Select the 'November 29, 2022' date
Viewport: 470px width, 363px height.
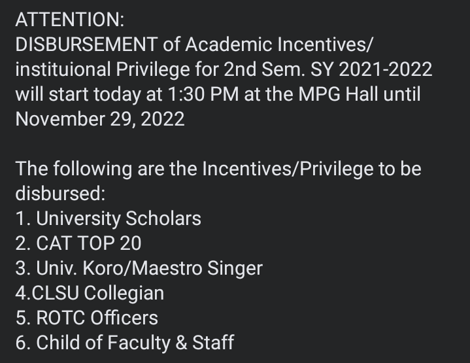tap(100, 119)
